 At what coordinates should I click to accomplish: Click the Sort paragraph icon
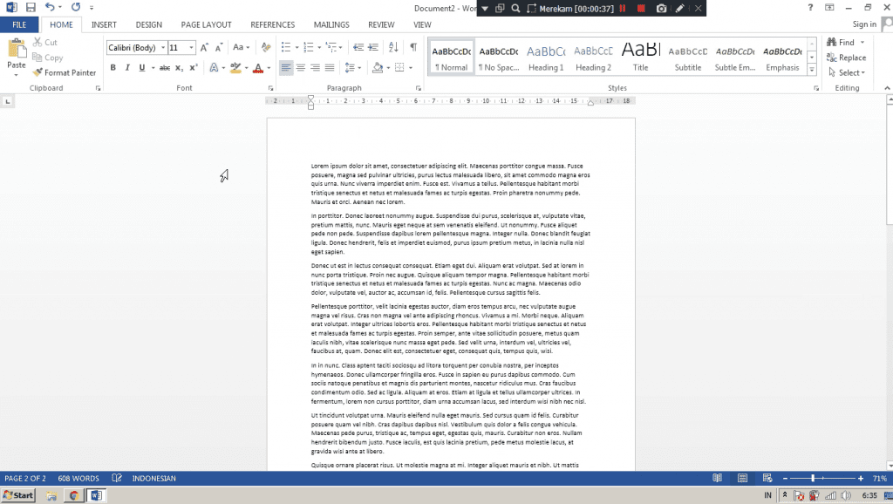tap(393, 47)
